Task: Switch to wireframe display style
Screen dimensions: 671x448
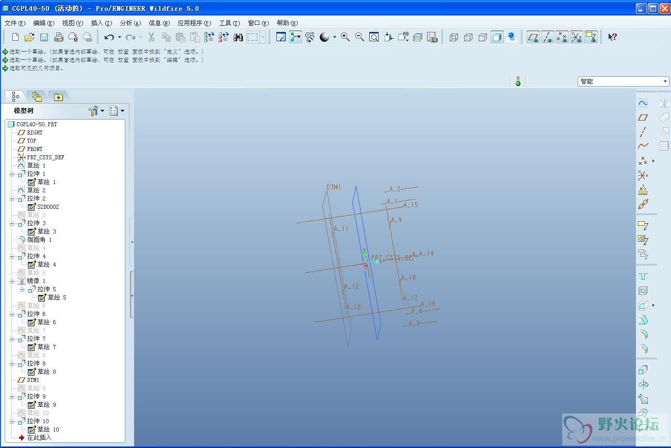Action: 454,37
